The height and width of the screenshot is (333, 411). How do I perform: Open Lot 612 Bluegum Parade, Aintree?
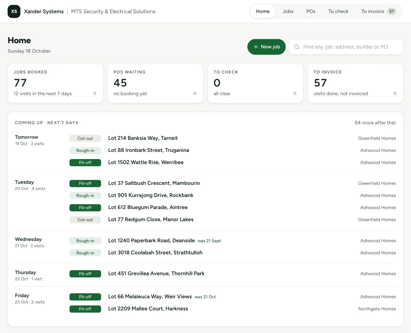[x=148, y=207]
